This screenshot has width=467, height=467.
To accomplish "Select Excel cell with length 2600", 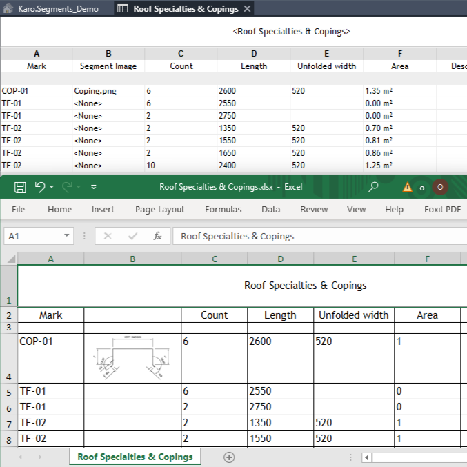I will click(280, 358).
